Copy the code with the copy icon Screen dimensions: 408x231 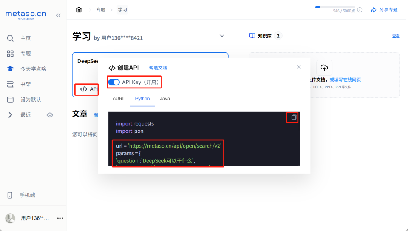pos(294,117)
